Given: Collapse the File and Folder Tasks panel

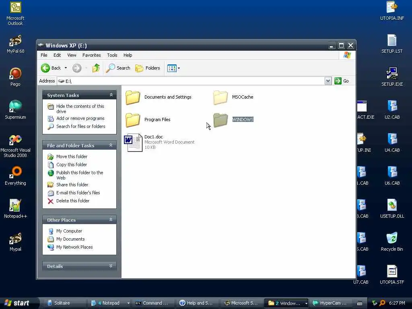Looking at the screenshot, I should coord(111,145).
